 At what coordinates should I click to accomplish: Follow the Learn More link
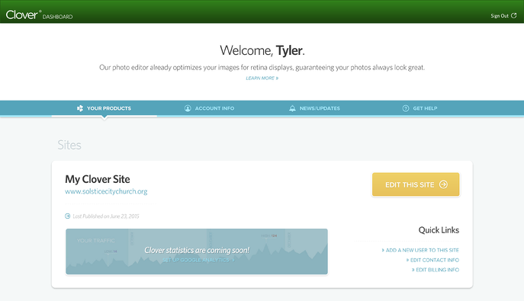pyautogui.click(x=262, y=78)
